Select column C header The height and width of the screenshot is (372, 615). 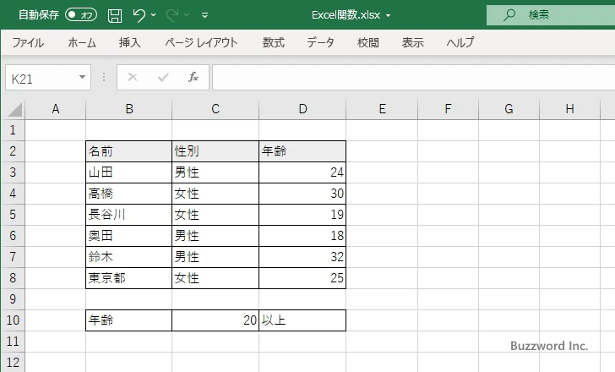(x=215, y=109)
